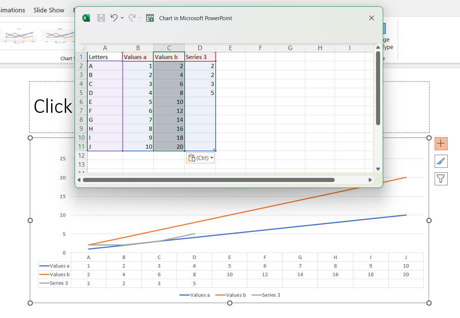Select row 6 header in spreadsheet
Screen dimensions: 460x318
click(81, 102)
